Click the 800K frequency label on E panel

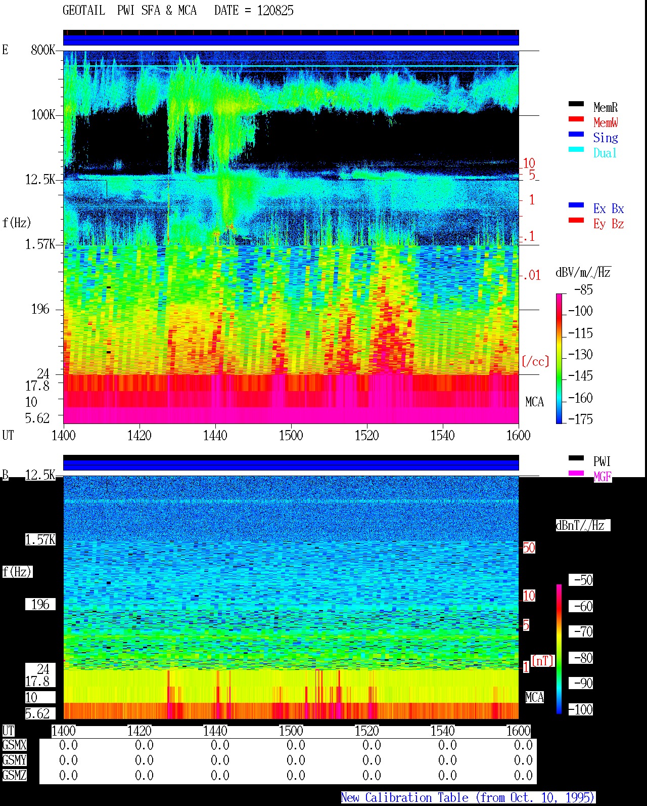(x=43, y=50)
